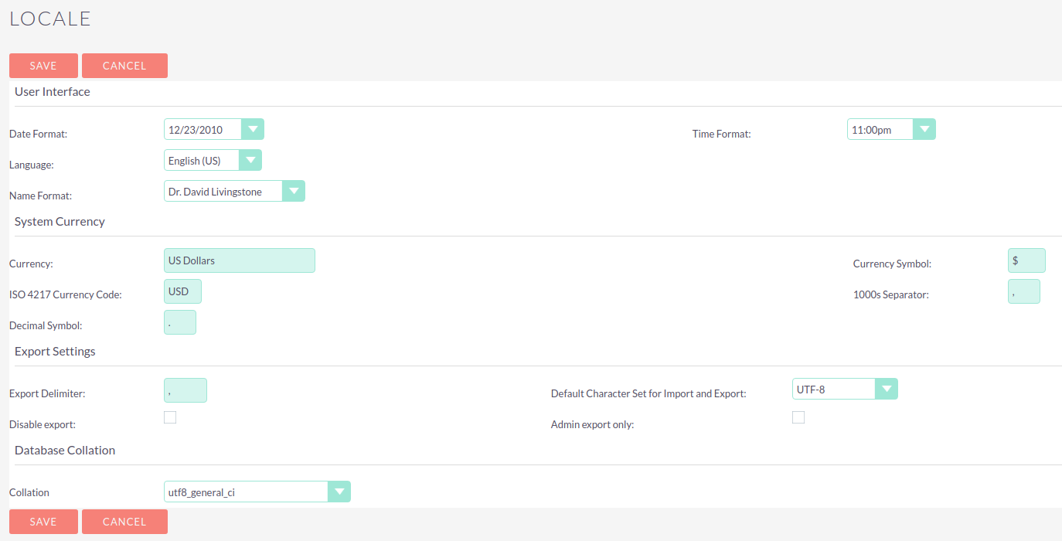Click the Time Format dropdown arrow icon

tap(925, 129)
